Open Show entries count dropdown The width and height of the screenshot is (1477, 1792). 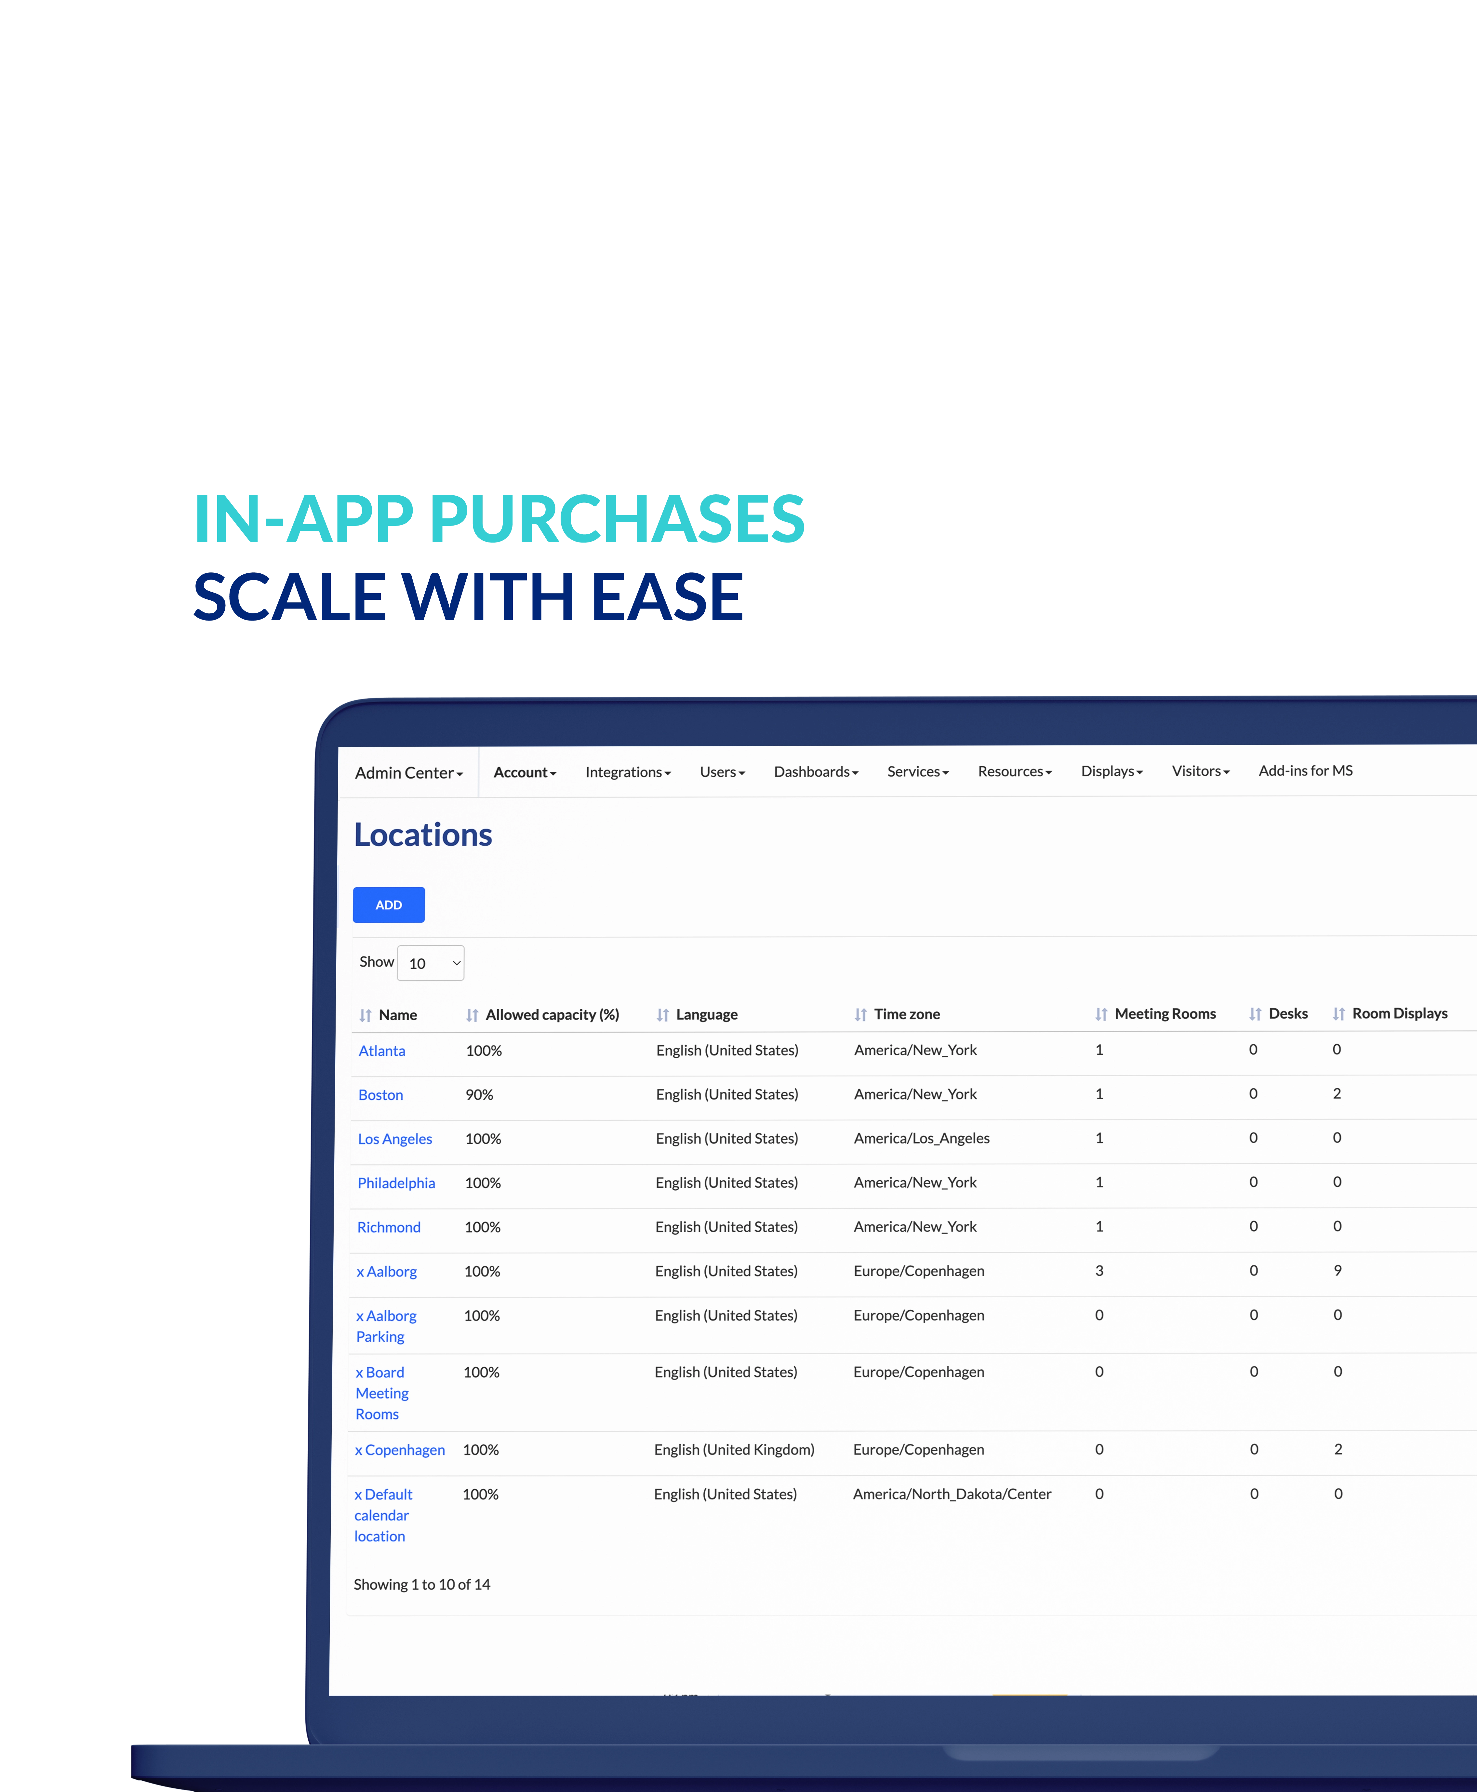(x=431, y=963)
